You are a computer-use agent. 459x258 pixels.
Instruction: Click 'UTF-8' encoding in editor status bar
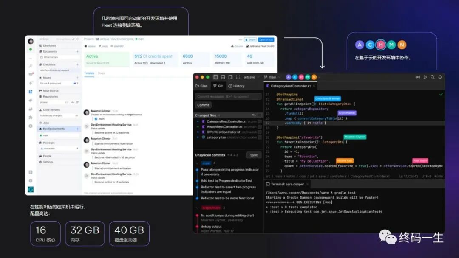click(x=427, y=176)
